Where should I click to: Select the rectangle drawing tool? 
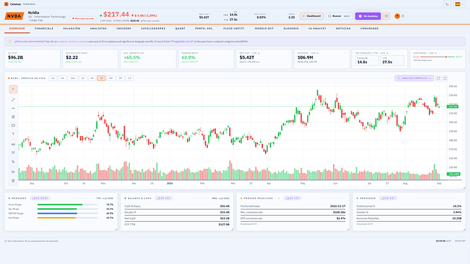[13, 125]
